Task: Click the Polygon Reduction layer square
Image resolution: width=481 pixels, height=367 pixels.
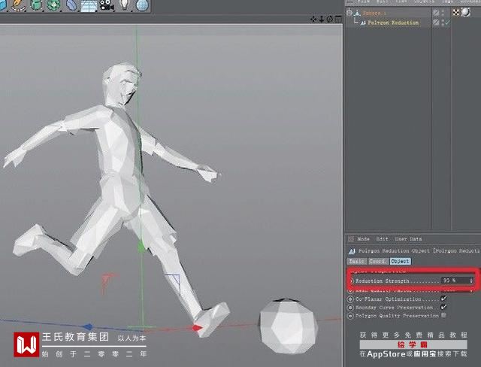Action: click(x=436, y=22)
